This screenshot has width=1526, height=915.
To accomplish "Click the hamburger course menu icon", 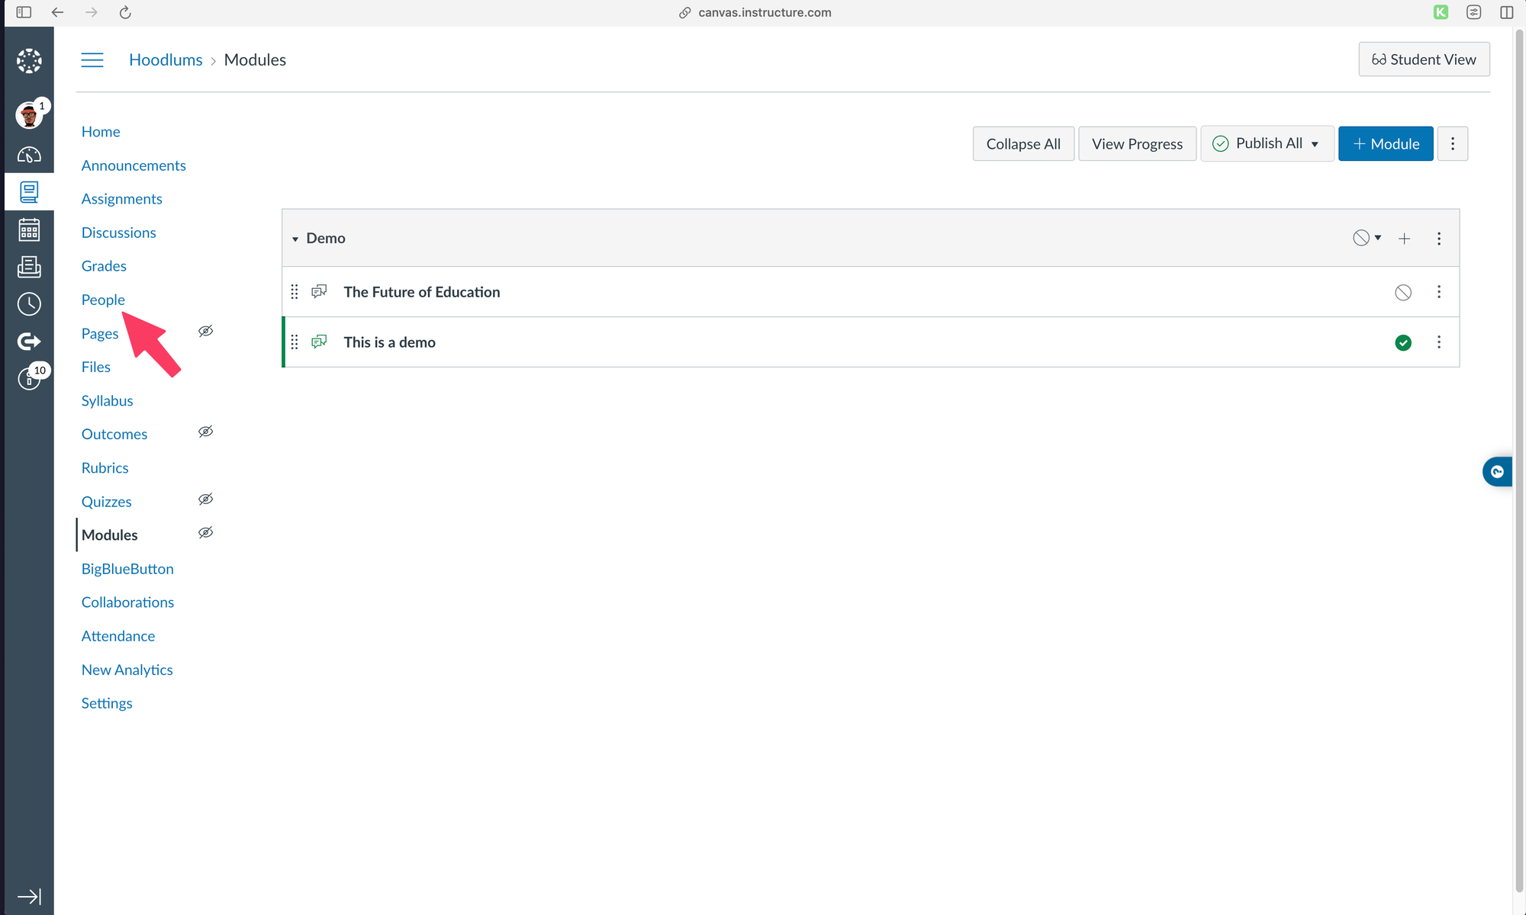I will click(92, 60).
